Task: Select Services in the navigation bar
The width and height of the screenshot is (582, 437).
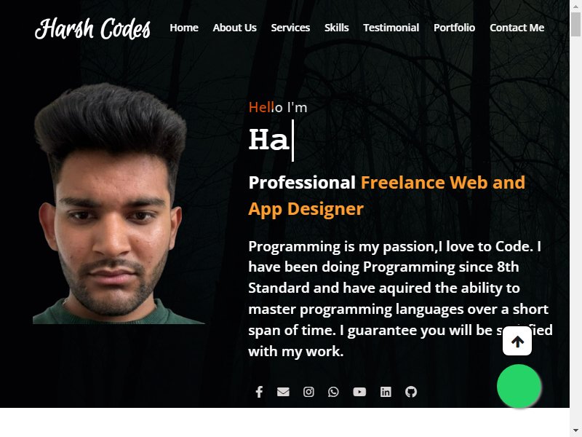Action: [290, 28]
